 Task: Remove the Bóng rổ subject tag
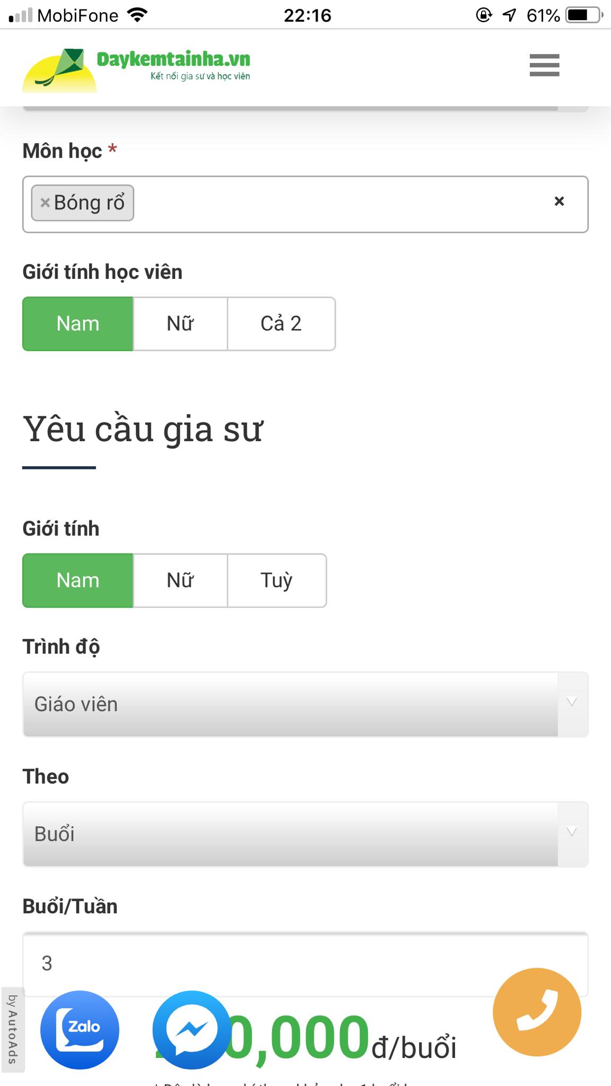click(x=44, y=202)
